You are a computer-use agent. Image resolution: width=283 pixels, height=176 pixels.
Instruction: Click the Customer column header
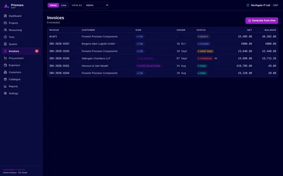point(88,30)
